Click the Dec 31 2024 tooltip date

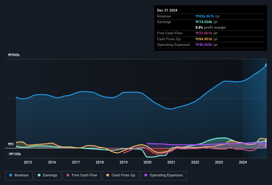[167, 10]
